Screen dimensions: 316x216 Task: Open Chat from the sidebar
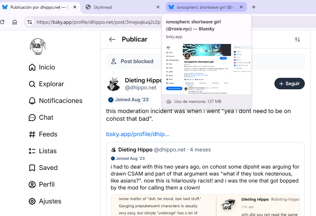(x=32, y=118)
